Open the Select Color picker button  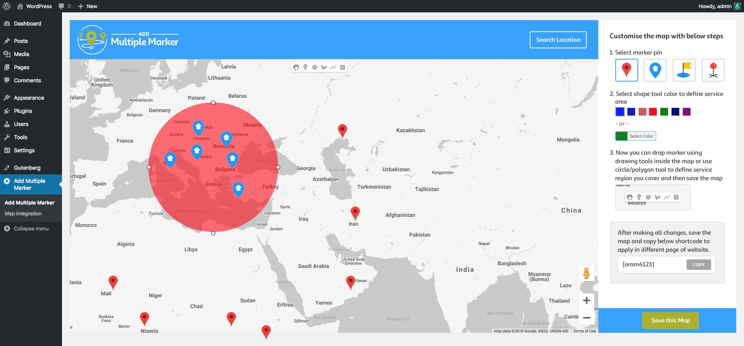tap(635, 136)
